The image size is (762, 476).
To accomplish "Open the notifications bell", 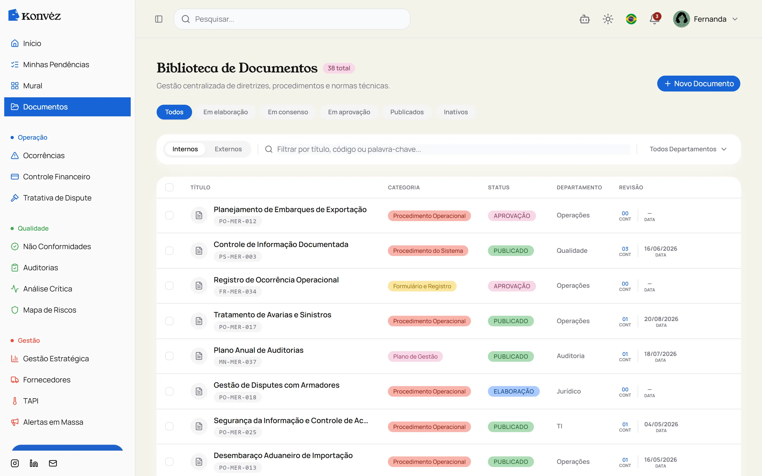I will 655,19.
